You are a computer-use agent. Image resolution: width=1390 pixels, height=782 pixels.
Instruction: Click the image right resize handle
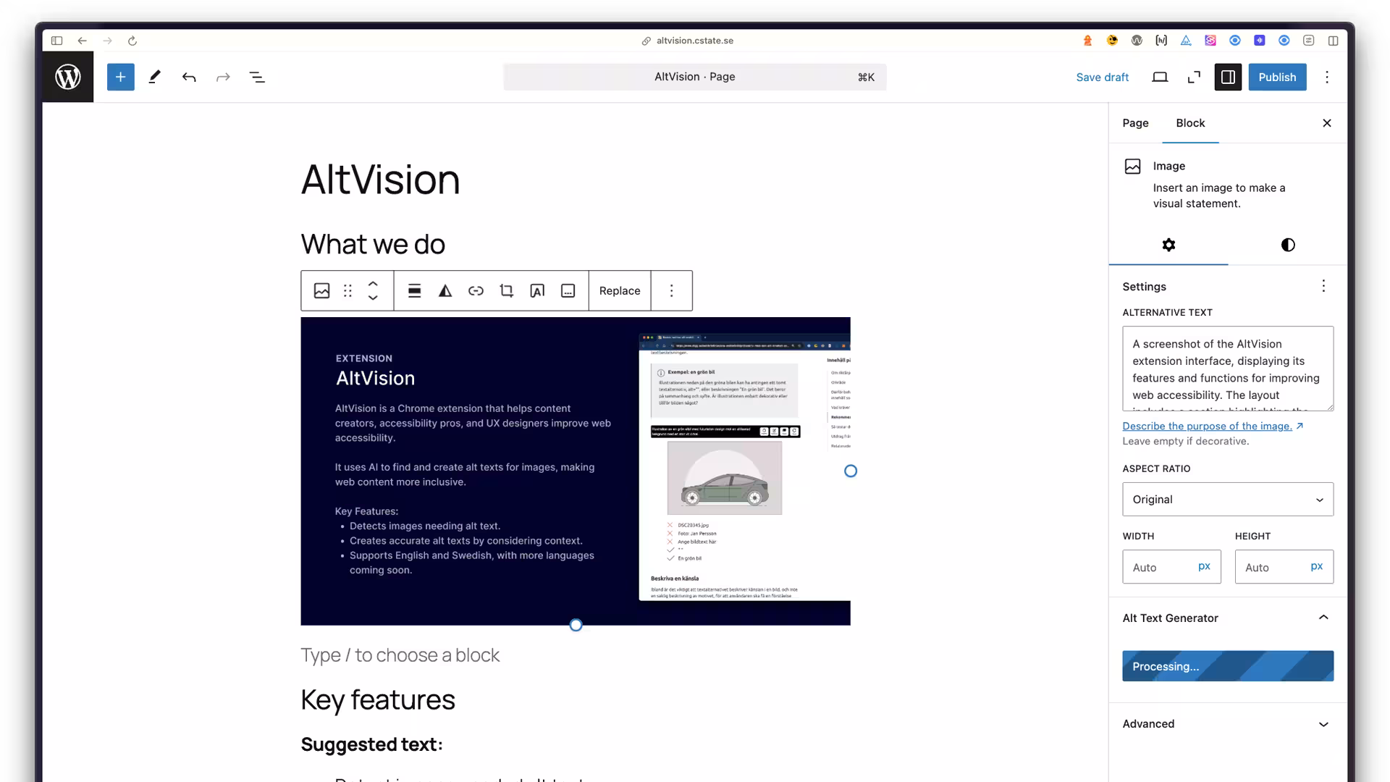tap(851, 471)
